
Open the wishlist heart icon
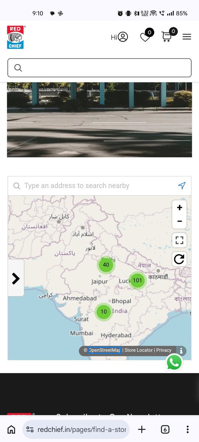145,37
